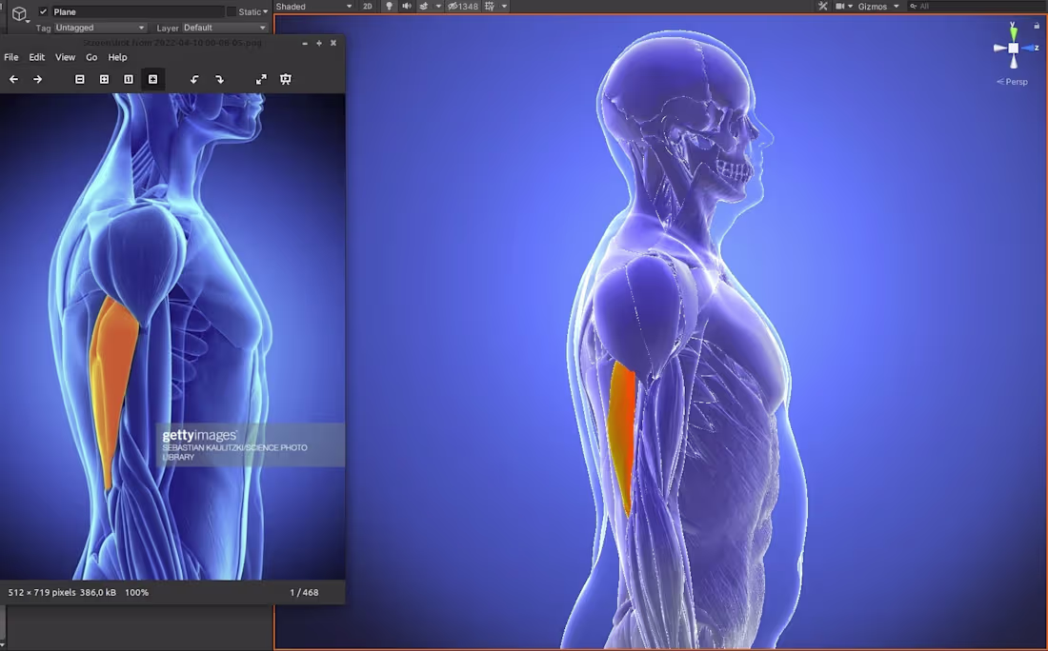Enable 2D mode in the Scene view
The width and height of the screenshot is (1048, 651).
pos(367,6)
